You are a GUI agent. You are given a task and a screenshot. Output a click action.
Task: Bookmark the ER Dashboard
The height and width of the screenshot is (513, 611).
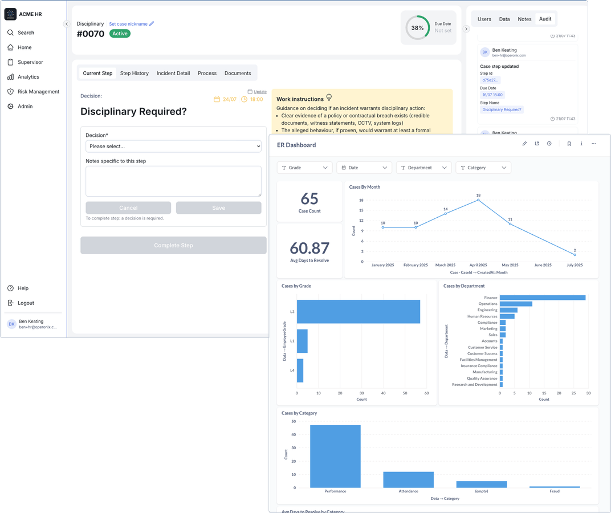pos(569,144)
